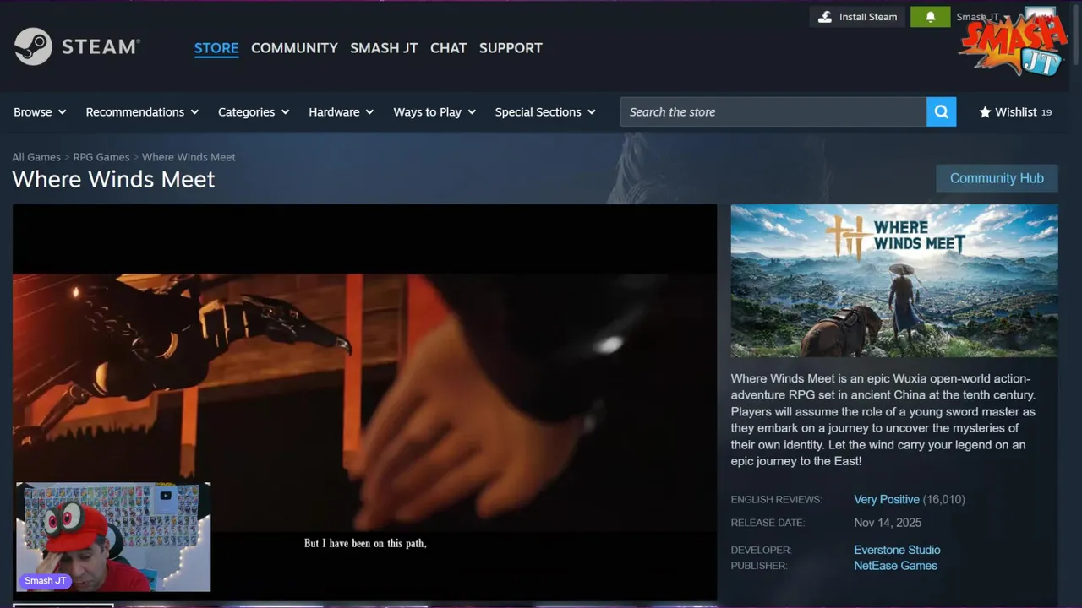Click the Where Winds Meet breadcrumb
The image size is (1082, 608).
click(189, 157)
